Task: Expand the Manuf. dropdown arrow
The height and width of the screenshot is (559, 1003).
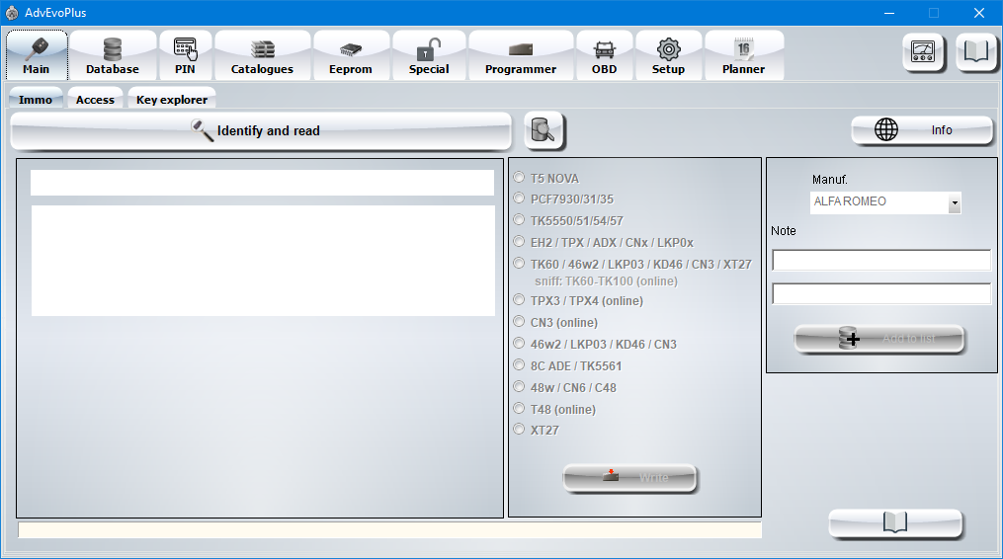Action: click(x=955, y=203)
